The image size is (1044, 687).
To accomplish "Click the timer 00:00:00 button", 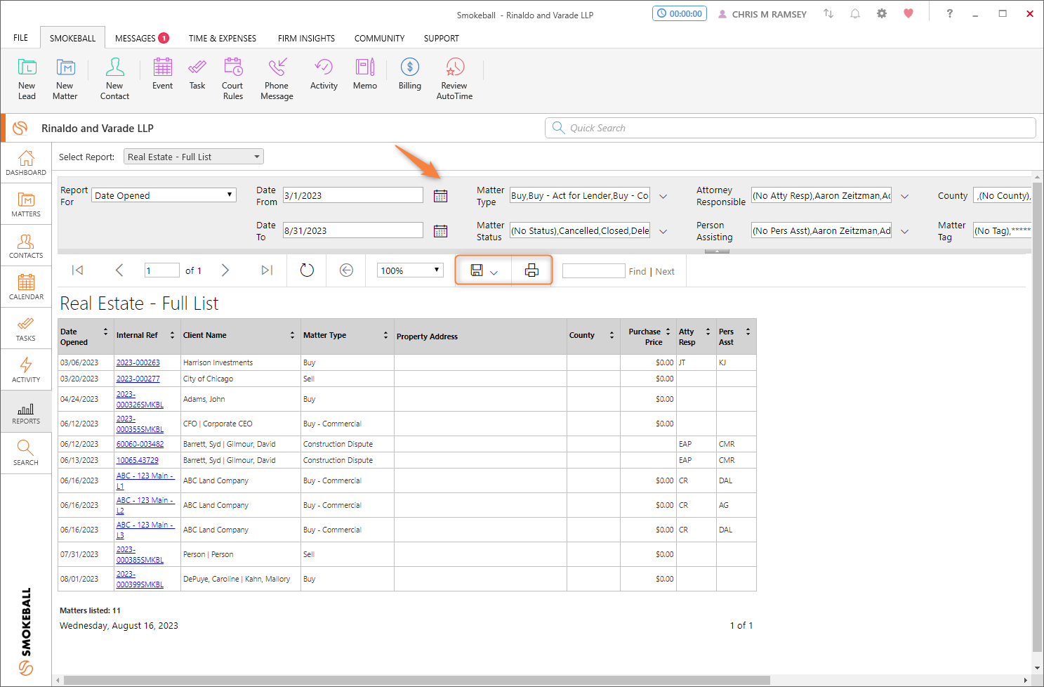I will (680, 13).
